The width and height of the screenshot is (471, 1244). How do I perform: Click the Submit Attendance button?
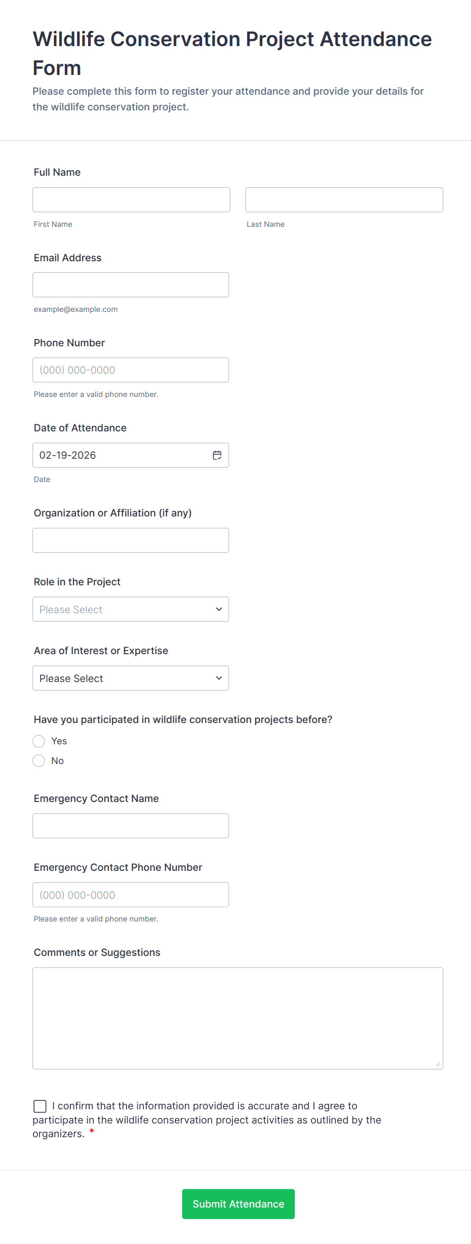point(238,1204)
